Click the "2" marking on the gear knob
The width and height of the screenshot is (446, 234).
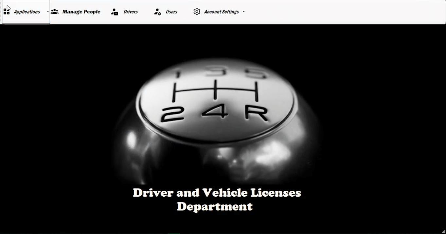(172, 114)
